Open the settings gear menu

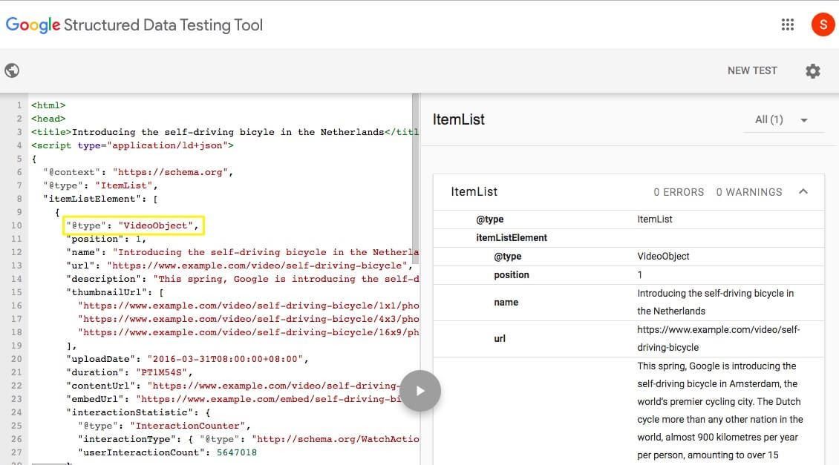(x=813, y=71)
